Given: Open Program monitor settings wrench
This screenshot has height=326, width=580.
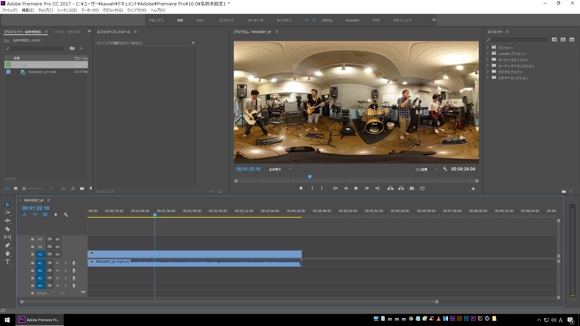Looking at the screenshot, I should [445, 169].
